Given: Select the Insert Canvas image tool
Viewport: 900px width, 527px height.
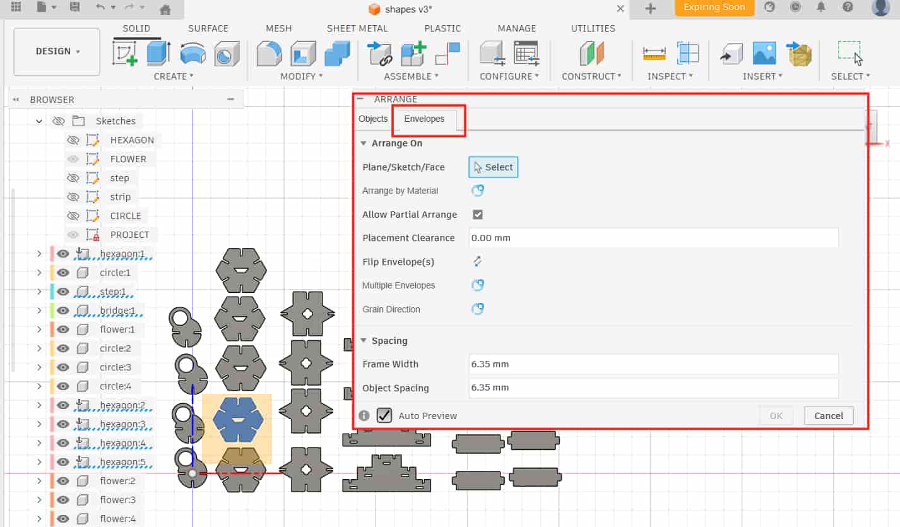Looking at the screenshot, I should point(764,53).
